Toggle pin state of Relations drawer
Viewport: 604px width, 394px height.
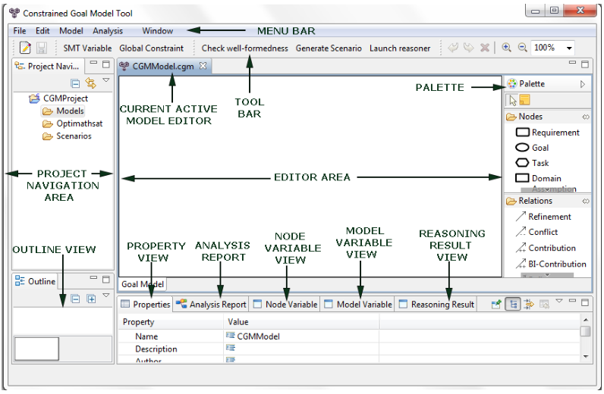coord(586,201)
